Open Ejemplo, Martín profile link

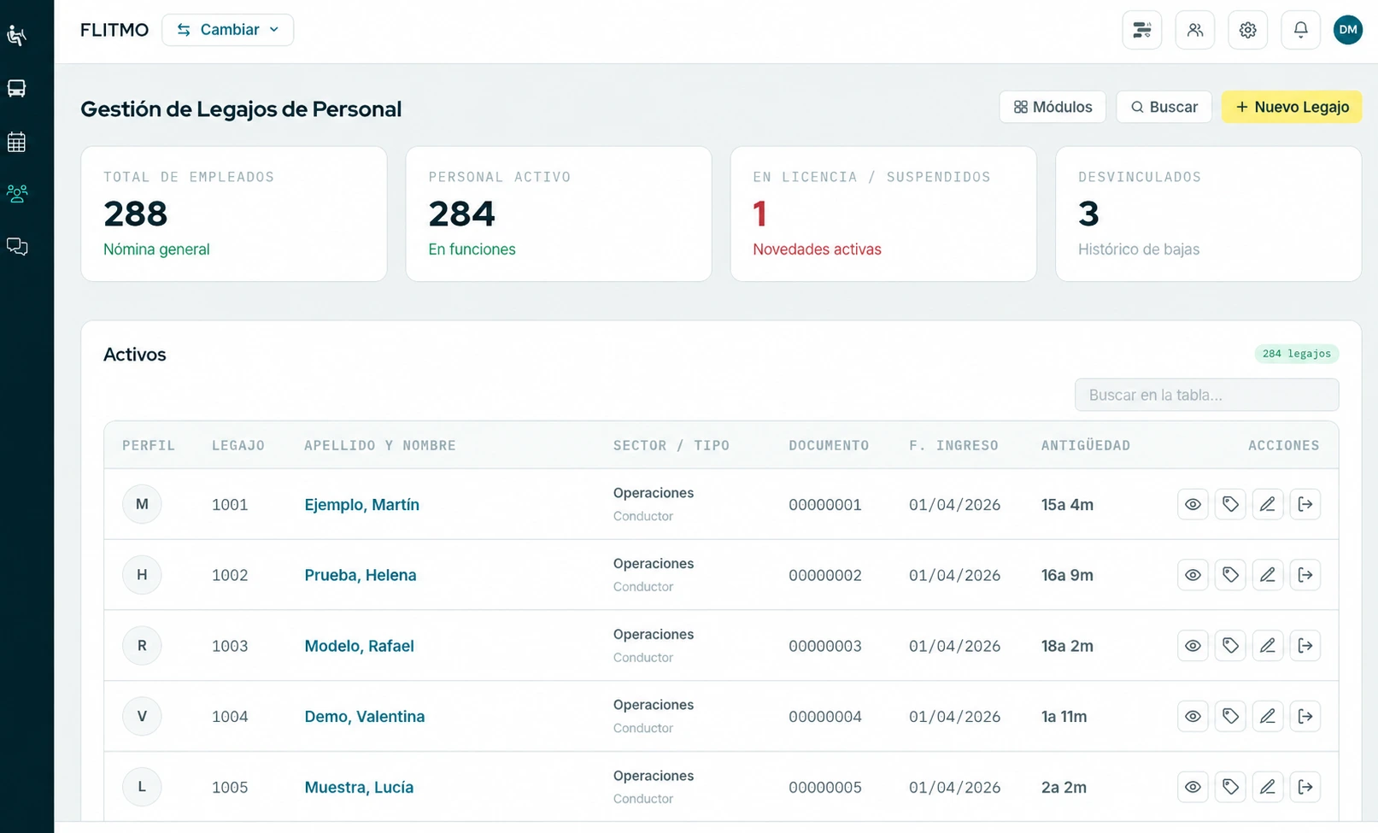click(x=362, y=505)
